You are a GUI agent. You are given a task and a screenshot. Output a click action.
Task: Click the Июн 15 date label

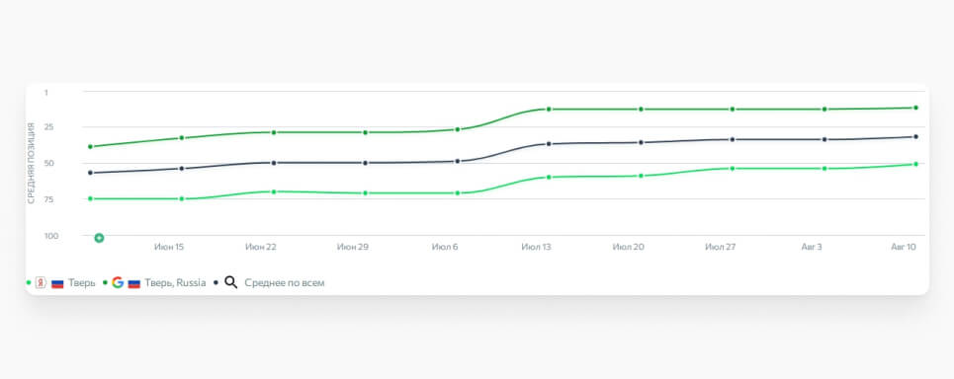click(x=169, y=247)
